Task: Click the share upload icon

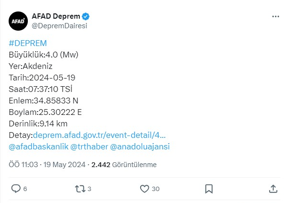Action: tap(273, 189)
